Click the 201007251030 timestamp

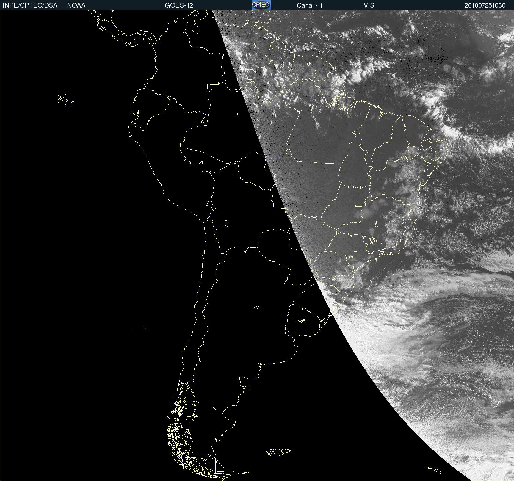pos(485,5)
